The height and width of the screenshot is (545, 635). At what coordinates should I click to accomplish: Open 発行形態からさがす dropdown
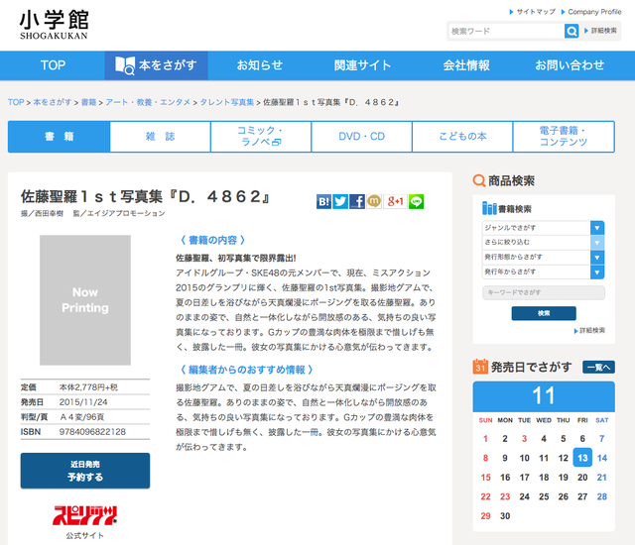point(543,257)
